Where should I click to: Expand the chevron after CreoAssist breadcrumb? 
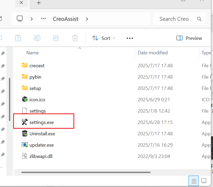pyautogui.click(x=87, y=19)
